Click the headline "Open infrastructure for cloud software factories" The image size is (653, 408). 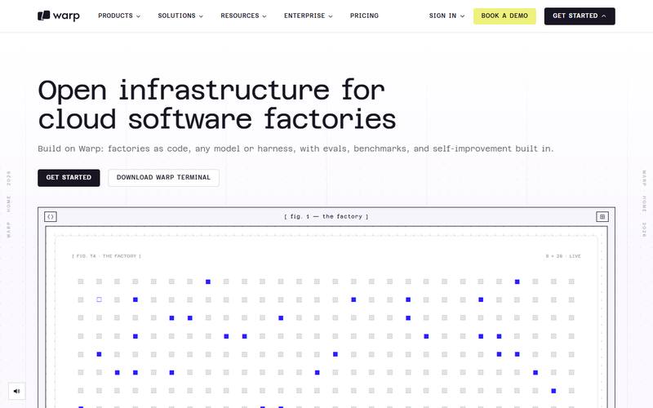217,104
